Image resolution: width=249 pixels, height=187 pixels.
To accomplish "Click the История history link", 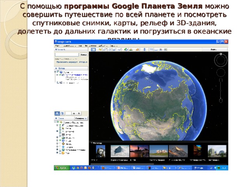I will tap(83, 62).
